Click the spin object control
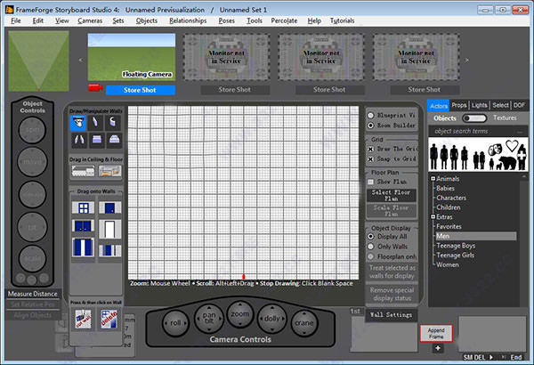 (x=32, y=130)
